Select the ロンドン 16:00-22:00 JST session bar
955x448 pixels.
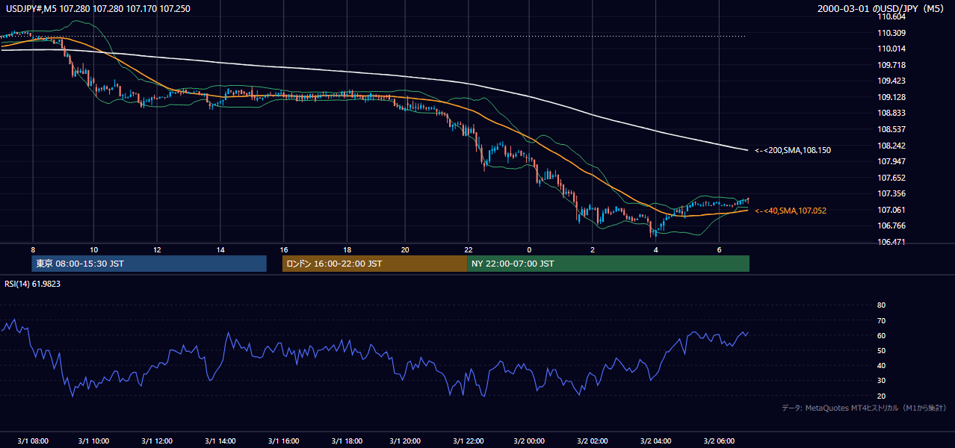coord(374,264)
